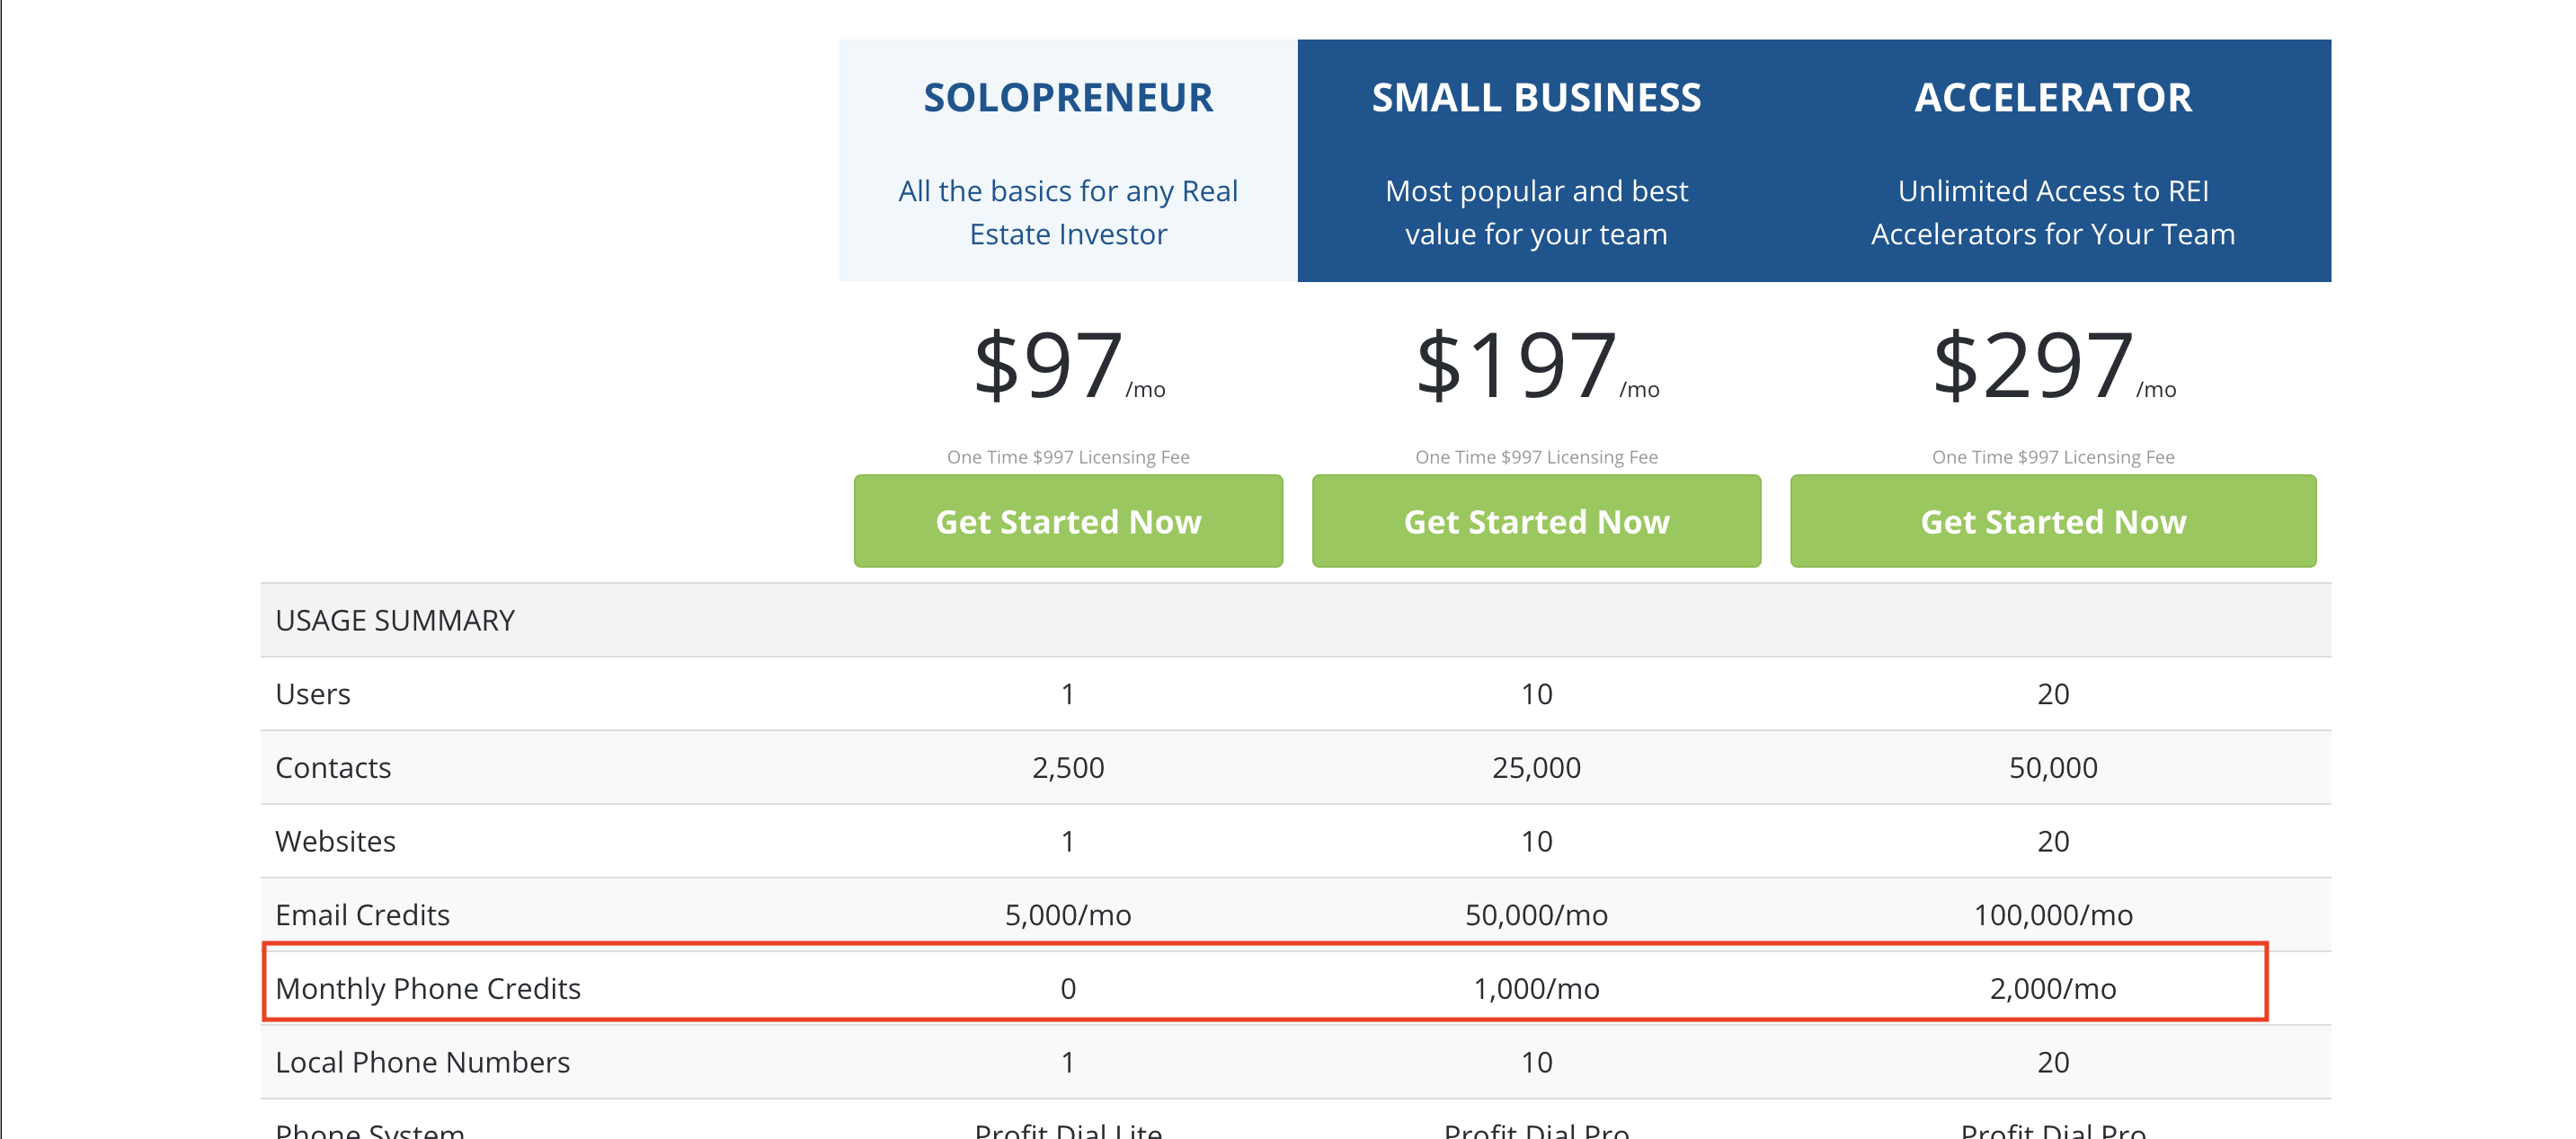Select the SOLOPRENEUR plan header
2576x1139 pixels.
click(1066, 98)
